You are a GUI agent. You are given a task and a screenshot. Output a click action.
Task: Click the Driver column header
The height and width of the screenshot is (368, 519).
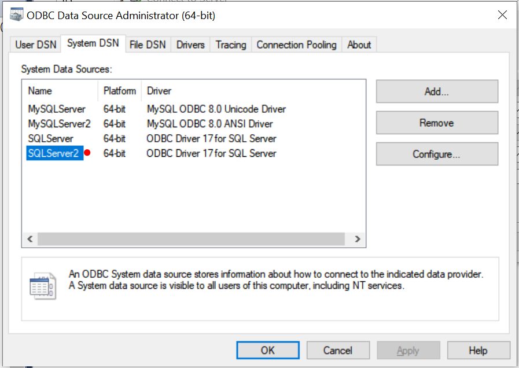(159, 91)
